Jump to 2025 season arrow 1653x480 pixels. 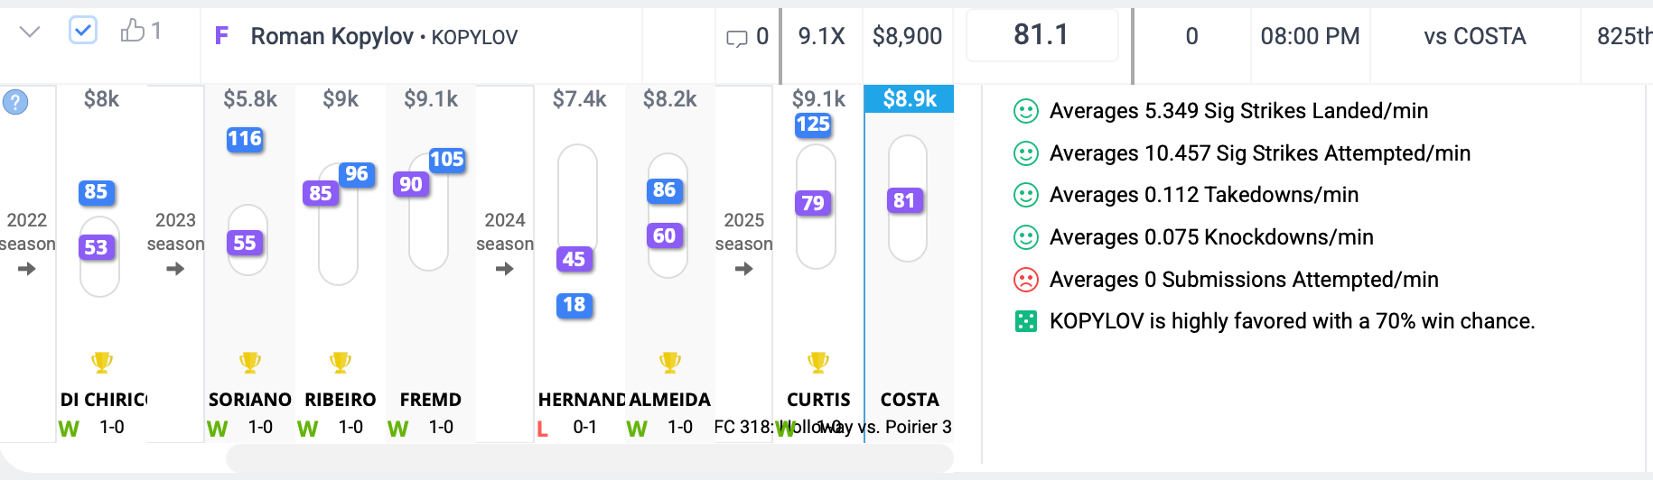point(743,269)
